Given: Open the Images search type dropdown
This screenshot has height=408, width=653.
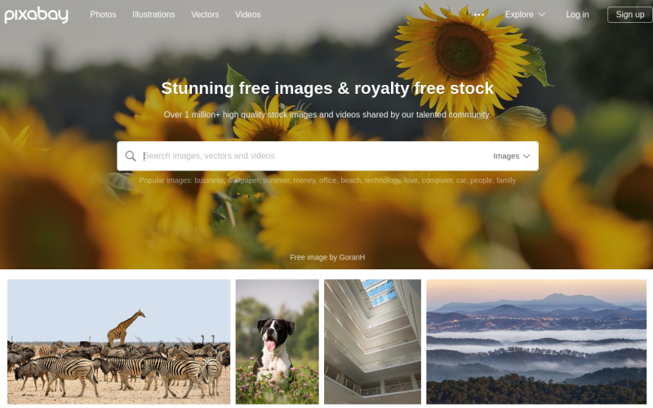Looking at the screenshot, I should click(512, 156).
